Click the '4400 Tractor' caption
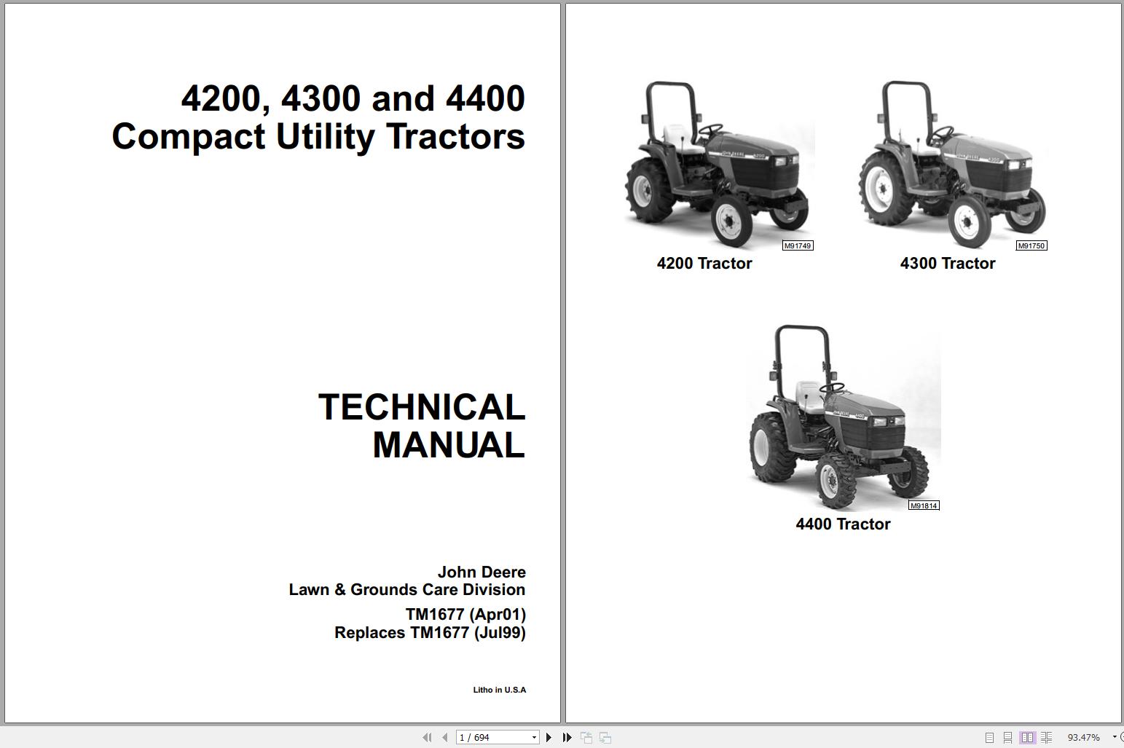The width and height of the screenshot is (1124, 748). pyautogui.click(x=843, y=524)
